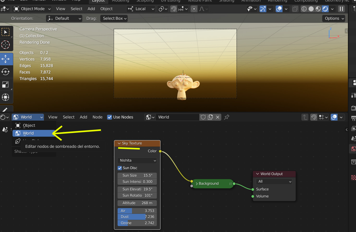Open the Object Mode dropdown
Screen dimensions: 356x232
tap(32, 9)
